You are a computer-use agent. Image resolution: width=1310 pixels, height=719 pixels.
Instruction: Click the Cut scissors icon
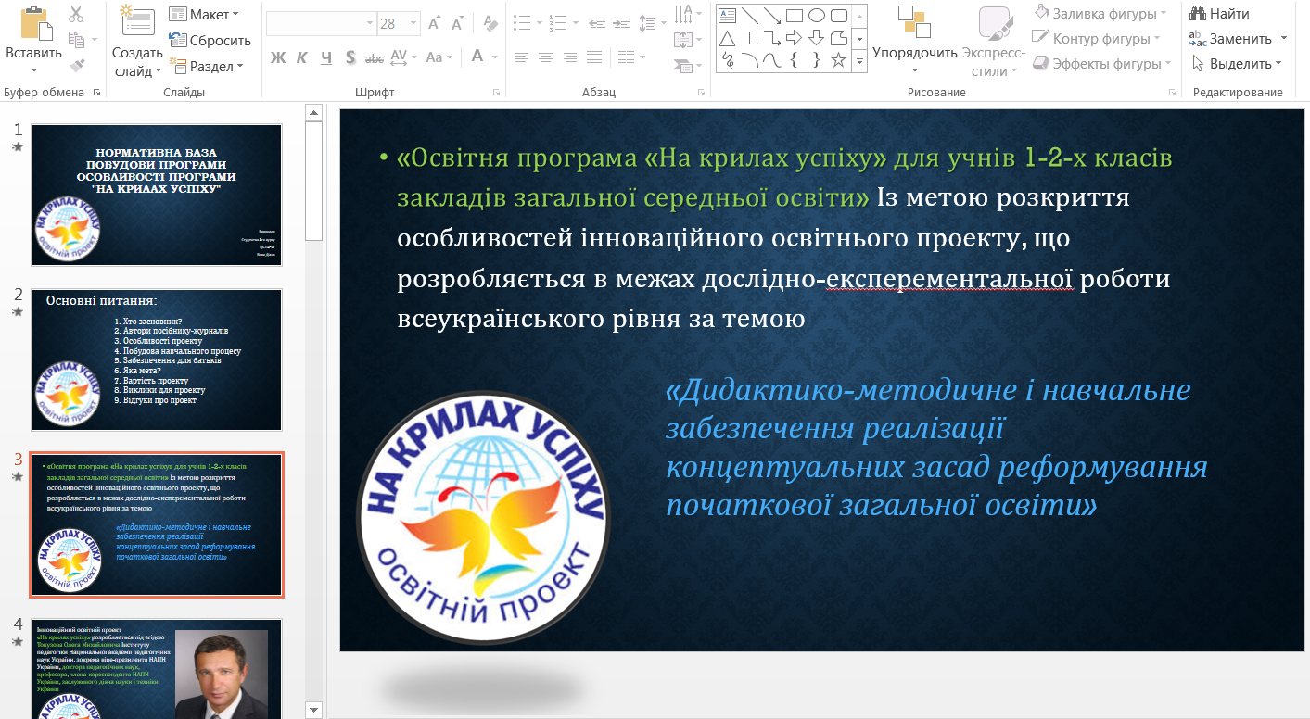coord(76,15)
